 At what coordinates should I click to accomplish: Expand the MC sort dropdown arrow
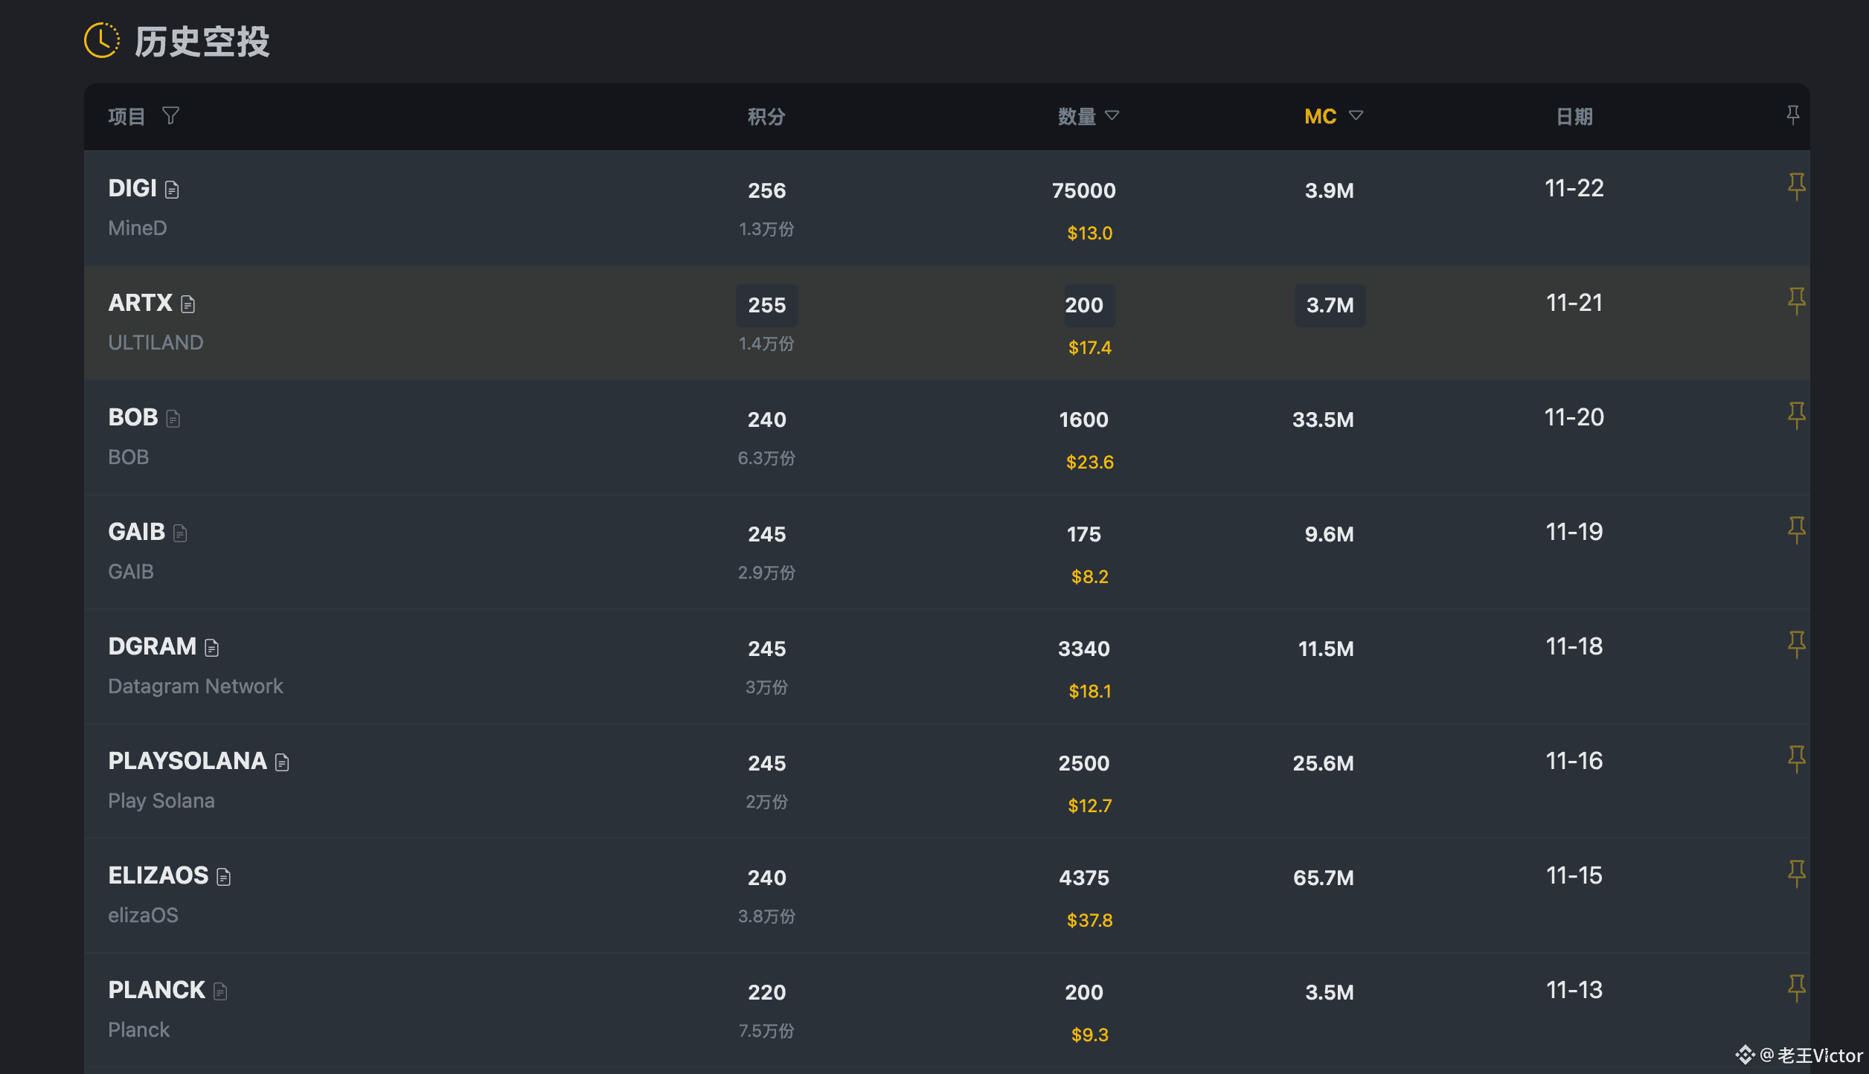tap(1356, 115)
